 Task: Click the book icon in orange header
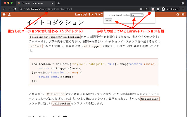[x=4, y=15]
